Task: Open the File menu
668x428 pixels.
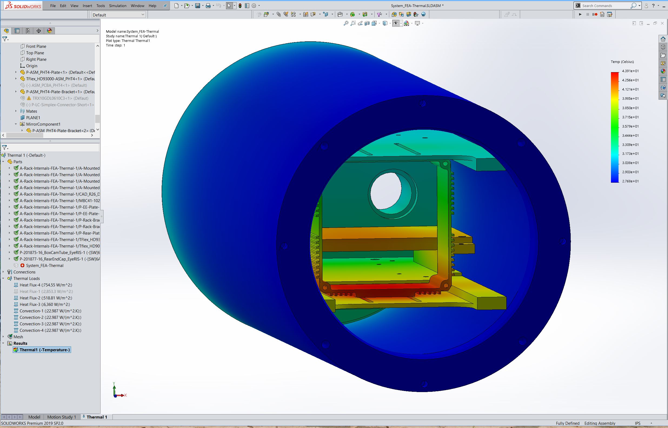Action: (x=53, y=6)
